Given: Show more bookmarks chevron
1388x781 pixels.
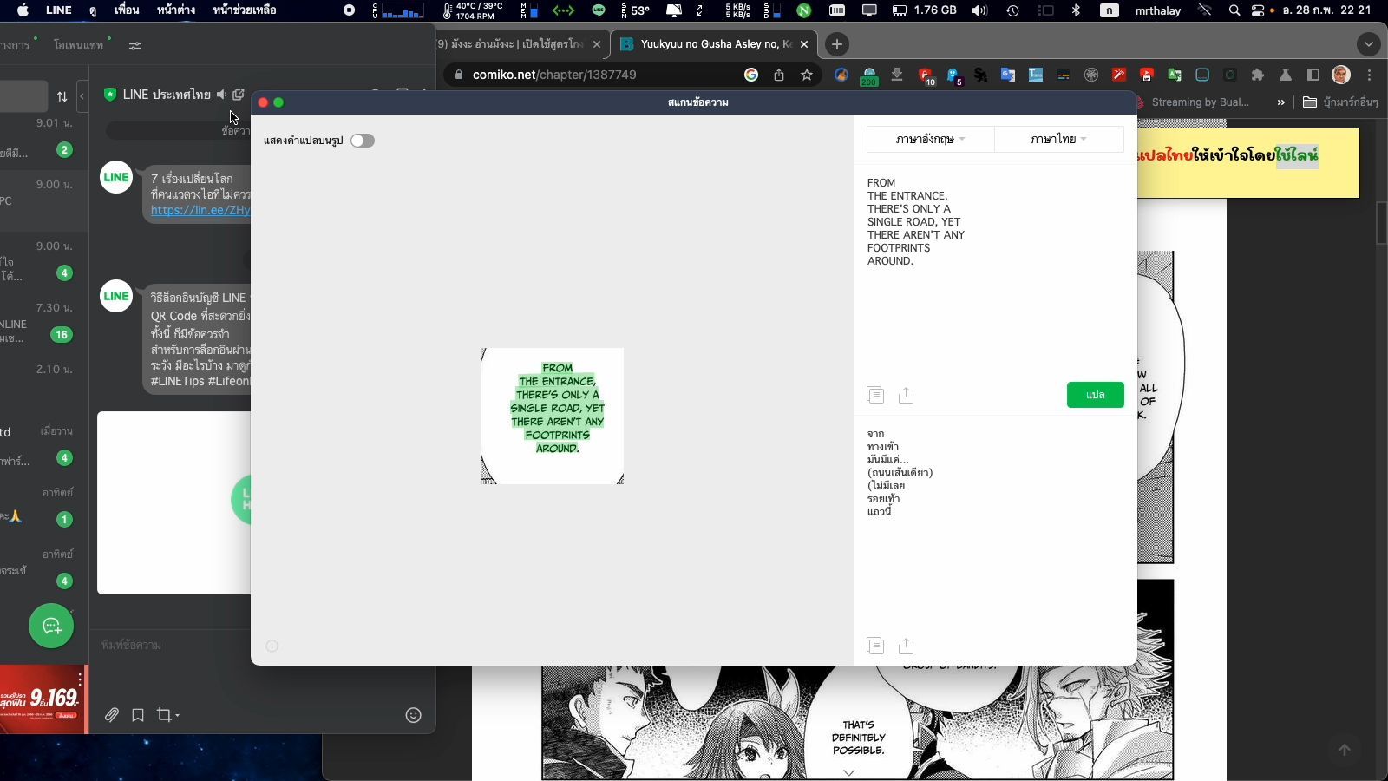Looking at the screenshot, I should coord(1280,102).
